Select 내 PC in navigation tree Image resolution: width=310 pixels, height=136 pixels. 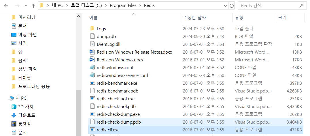click(x=21, y=98)
